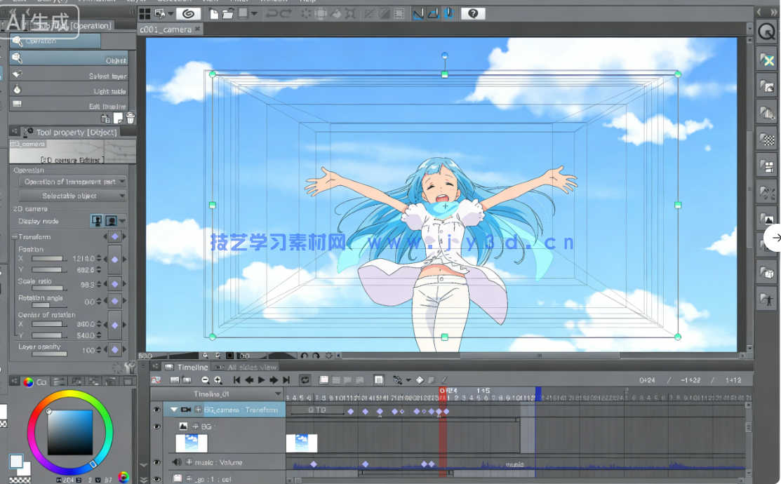
Task: Toggle visibility of the BG_camera layer
Action: coord(156,409)
